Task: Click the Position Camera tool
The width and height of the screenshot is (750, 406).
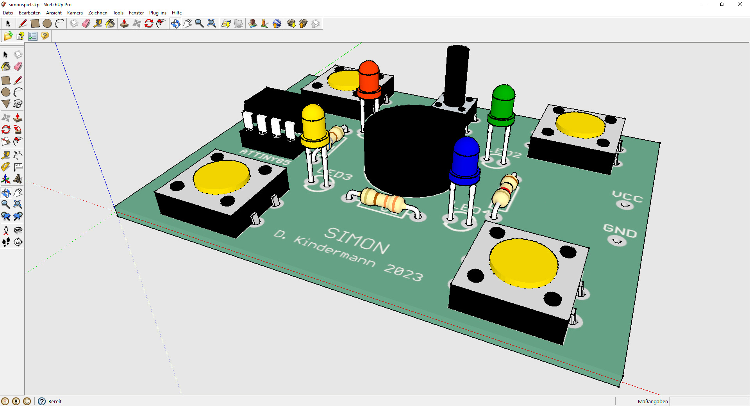Action: (x=6, y=230)
